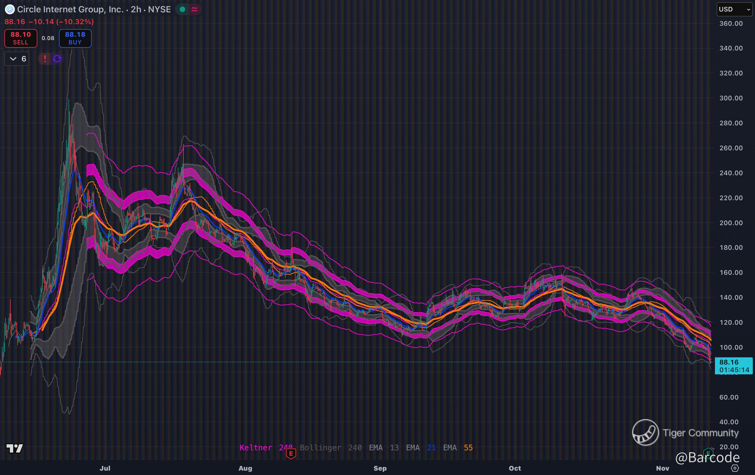Open the TradingView logo at bottom left
This screenshot has width=755, height=475.
(x=15, y=448)
